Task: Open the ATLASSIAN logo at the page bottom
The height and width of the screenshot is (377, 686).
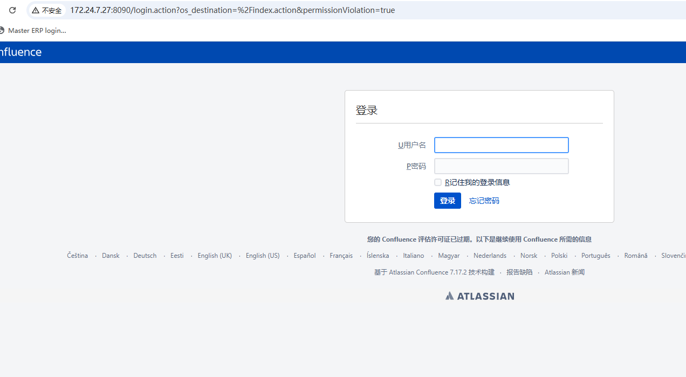Action: 480,296
